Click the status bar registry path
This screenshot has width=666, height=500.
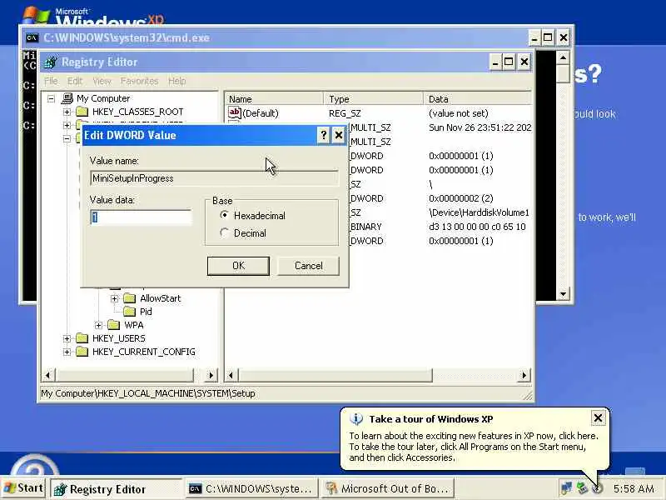148,393
